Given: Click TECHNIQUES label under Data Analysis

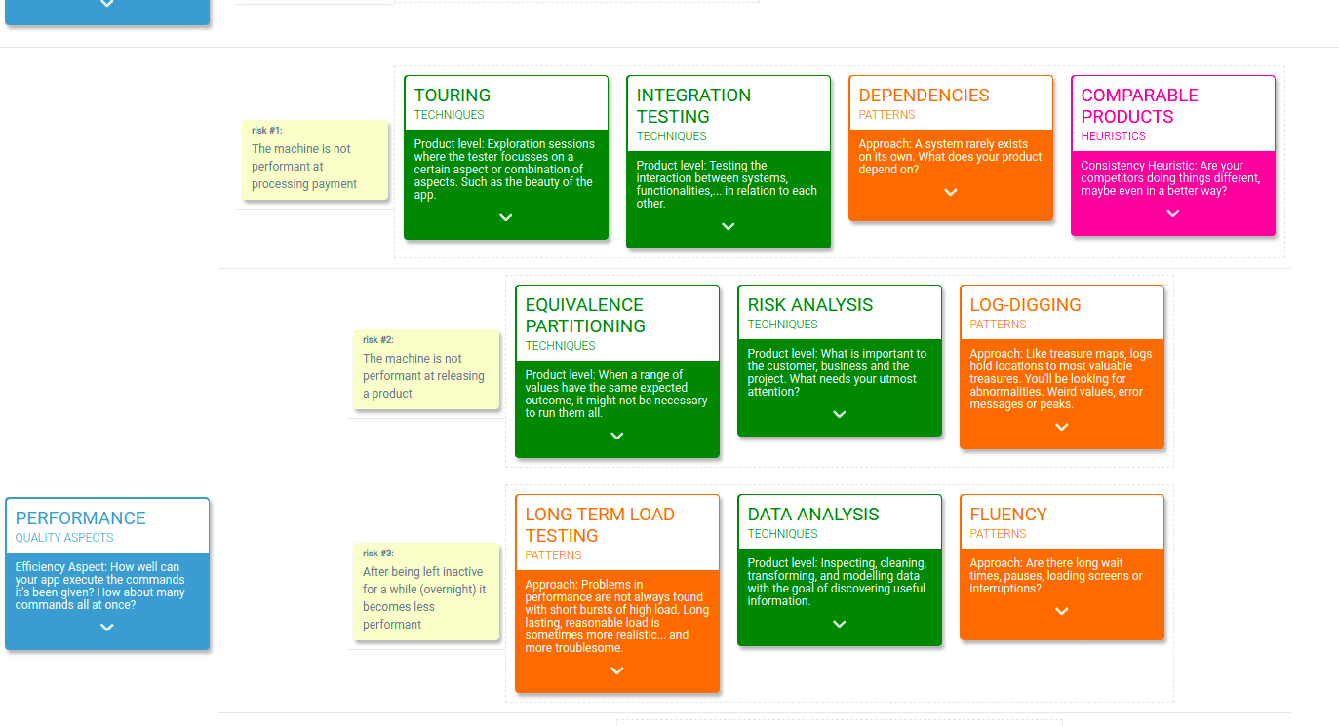Looking at the screenshot, I should (783, 534).
